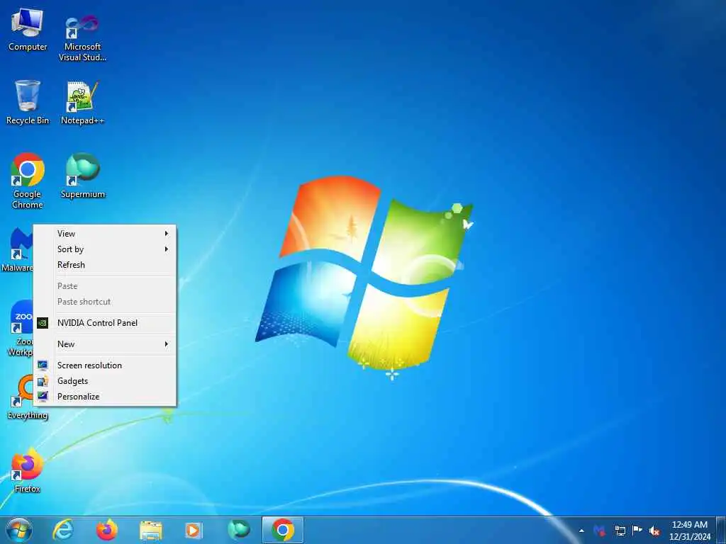Launch Internet Explorer from the taskbar
The height and width of the screenshot is (544, 726).
click(x=62, y=530)
